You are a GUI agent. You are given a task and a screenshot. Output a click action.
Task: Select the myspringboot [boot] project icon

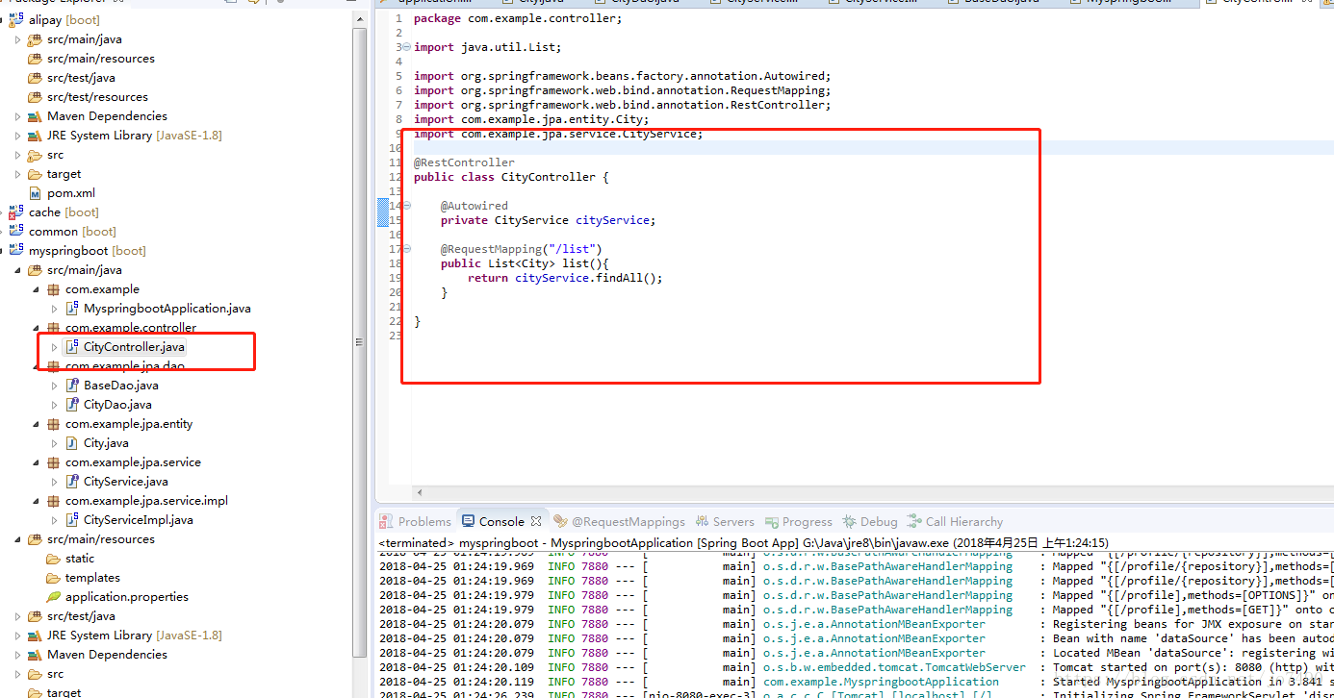click(x=16, y=250)
